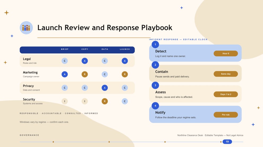Select the 'Notify' step title
Screen dimensions: 263x147
160,112
